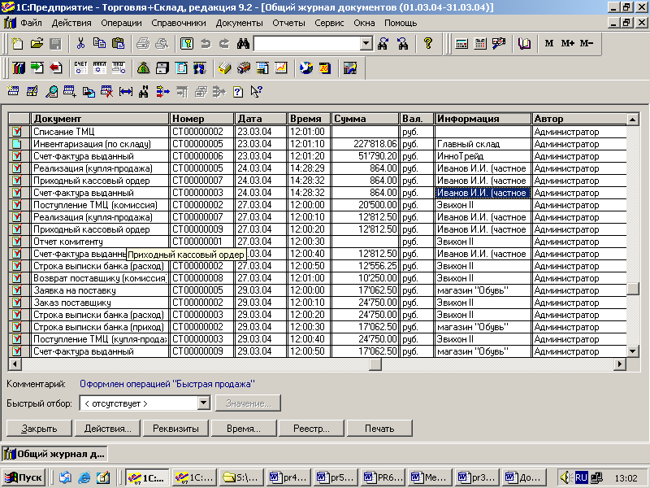Click the Пуск start button on taskbar

[24, 477]
